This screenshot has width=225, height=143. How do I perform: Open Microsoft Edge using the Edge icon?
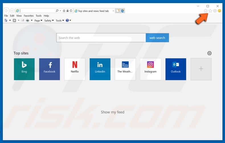tap(122, 11)
